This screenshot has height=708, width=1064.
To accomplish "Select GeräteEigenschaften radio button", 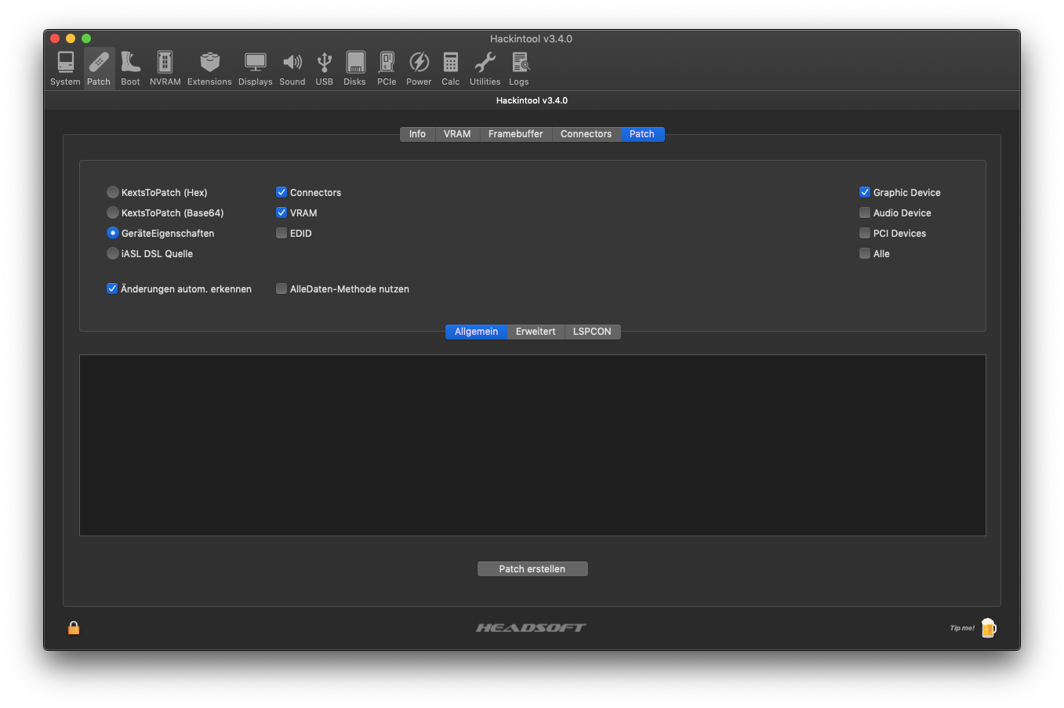I will click(x=113, y=233).
